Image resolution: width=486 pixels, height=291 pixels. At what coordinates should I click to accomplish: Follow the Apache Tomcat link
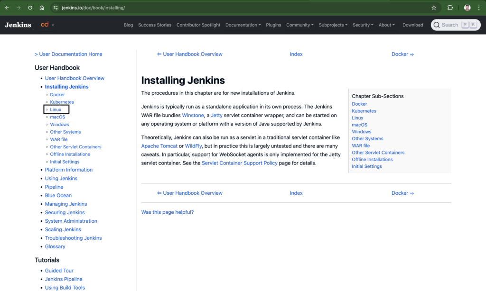click(159, 146)
